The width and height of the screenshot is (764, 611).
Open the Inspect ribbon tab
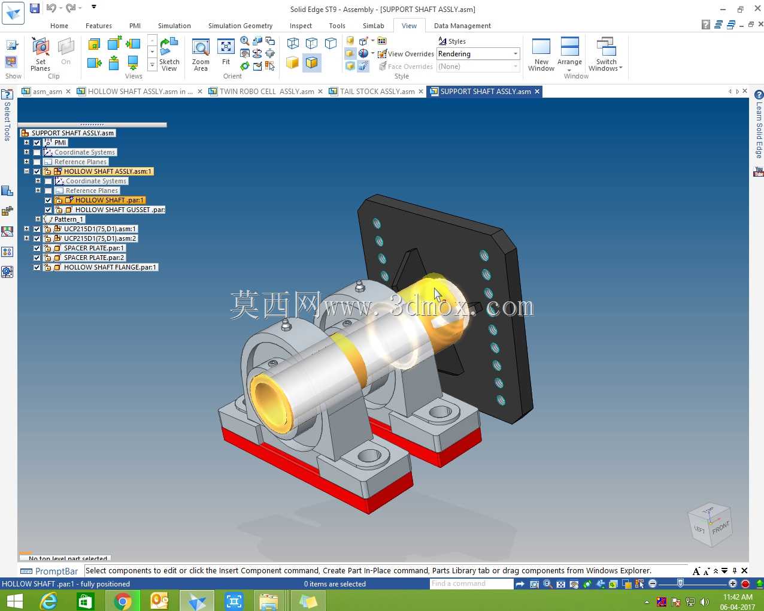tap(301, 26)
